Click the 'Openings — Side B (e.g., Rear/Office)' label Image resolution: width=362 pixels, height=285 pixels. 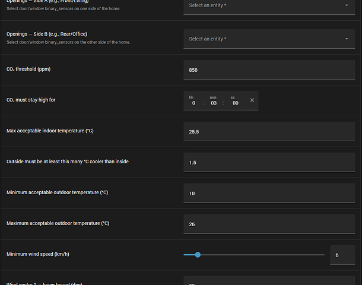pyautogui.click(x=47, y=34)
